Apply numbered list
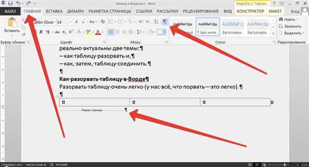The height and width of the screenshot is (167, 309). [x=120, y=22]
